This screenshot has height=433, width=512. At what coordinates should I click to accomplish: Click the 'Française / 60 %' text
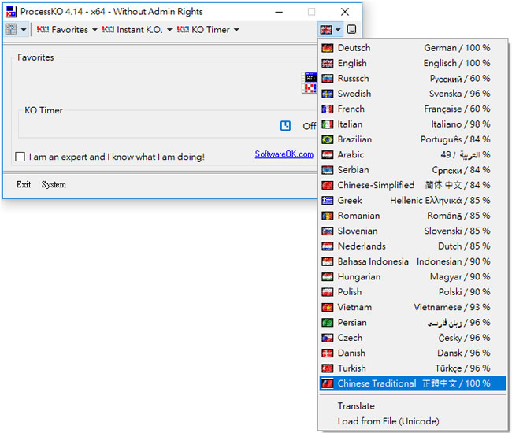pos(457,109)
